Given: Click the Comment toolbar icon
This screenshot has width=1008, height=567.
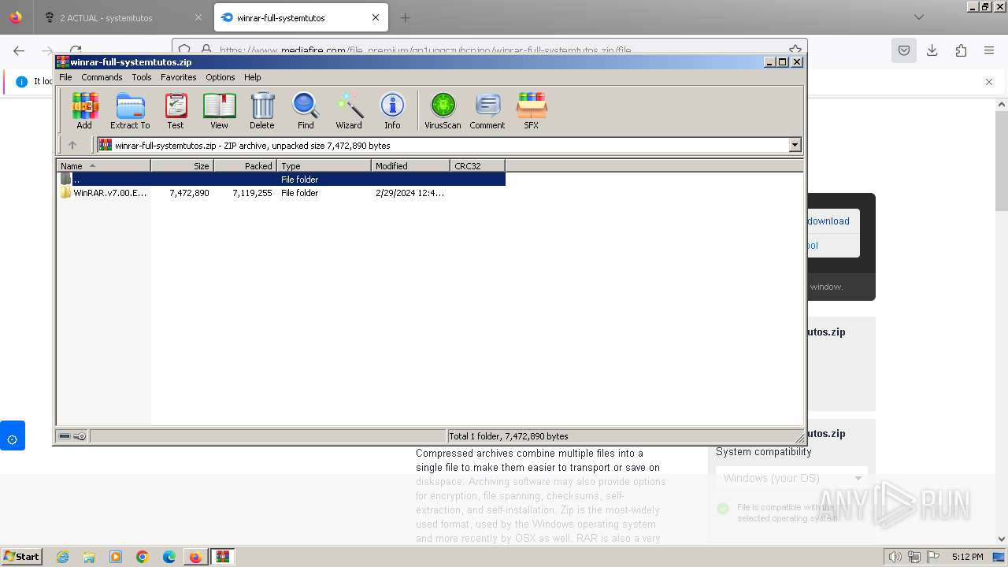Looking at the screenshot, I should [x=487, y=110].
